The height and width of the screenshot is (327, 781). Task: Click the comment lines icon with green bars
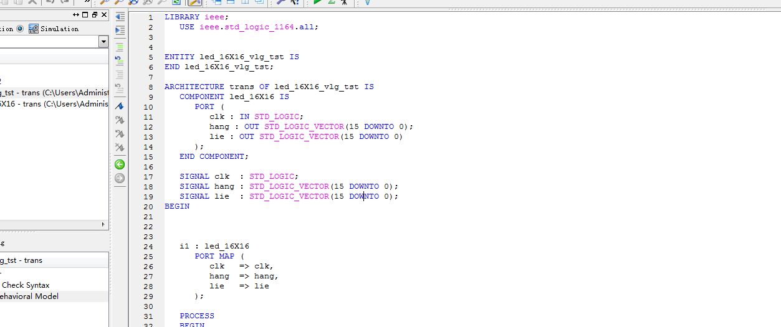[120, 46]
